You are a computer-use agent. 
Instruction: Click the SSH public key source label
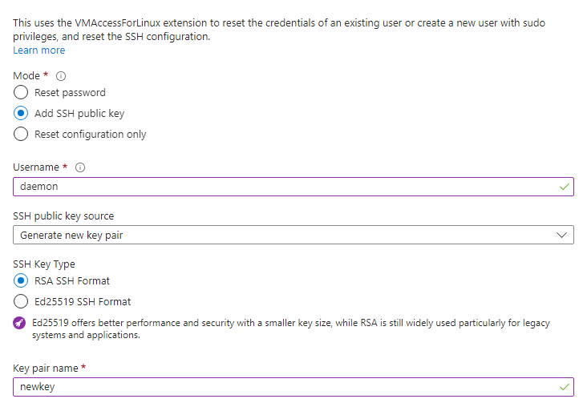pyautogui.click(x=63, y=216)
